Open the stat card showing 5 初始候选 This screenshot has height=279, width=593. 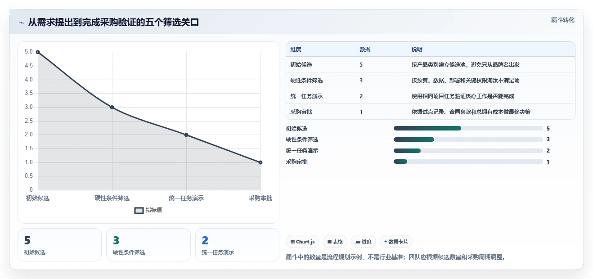coord(59,245)
